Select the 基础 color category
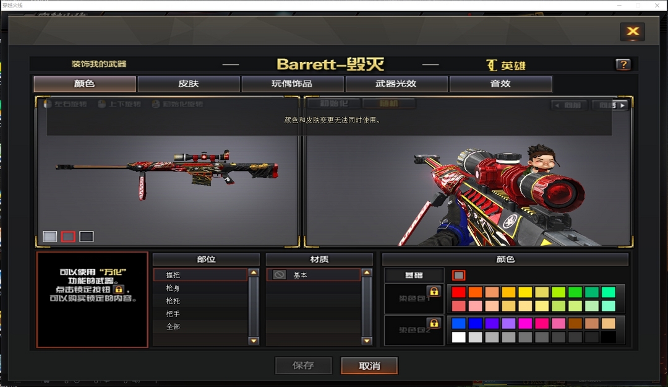Viewport: 668px width, 387px height. point(414,275)
